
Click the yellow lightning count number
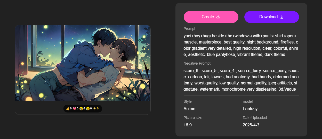click(x=98, y=109)
